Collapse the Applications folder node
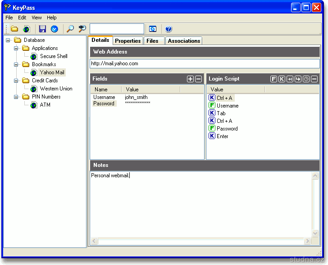The image size is (328, 265). pos(16,48)
